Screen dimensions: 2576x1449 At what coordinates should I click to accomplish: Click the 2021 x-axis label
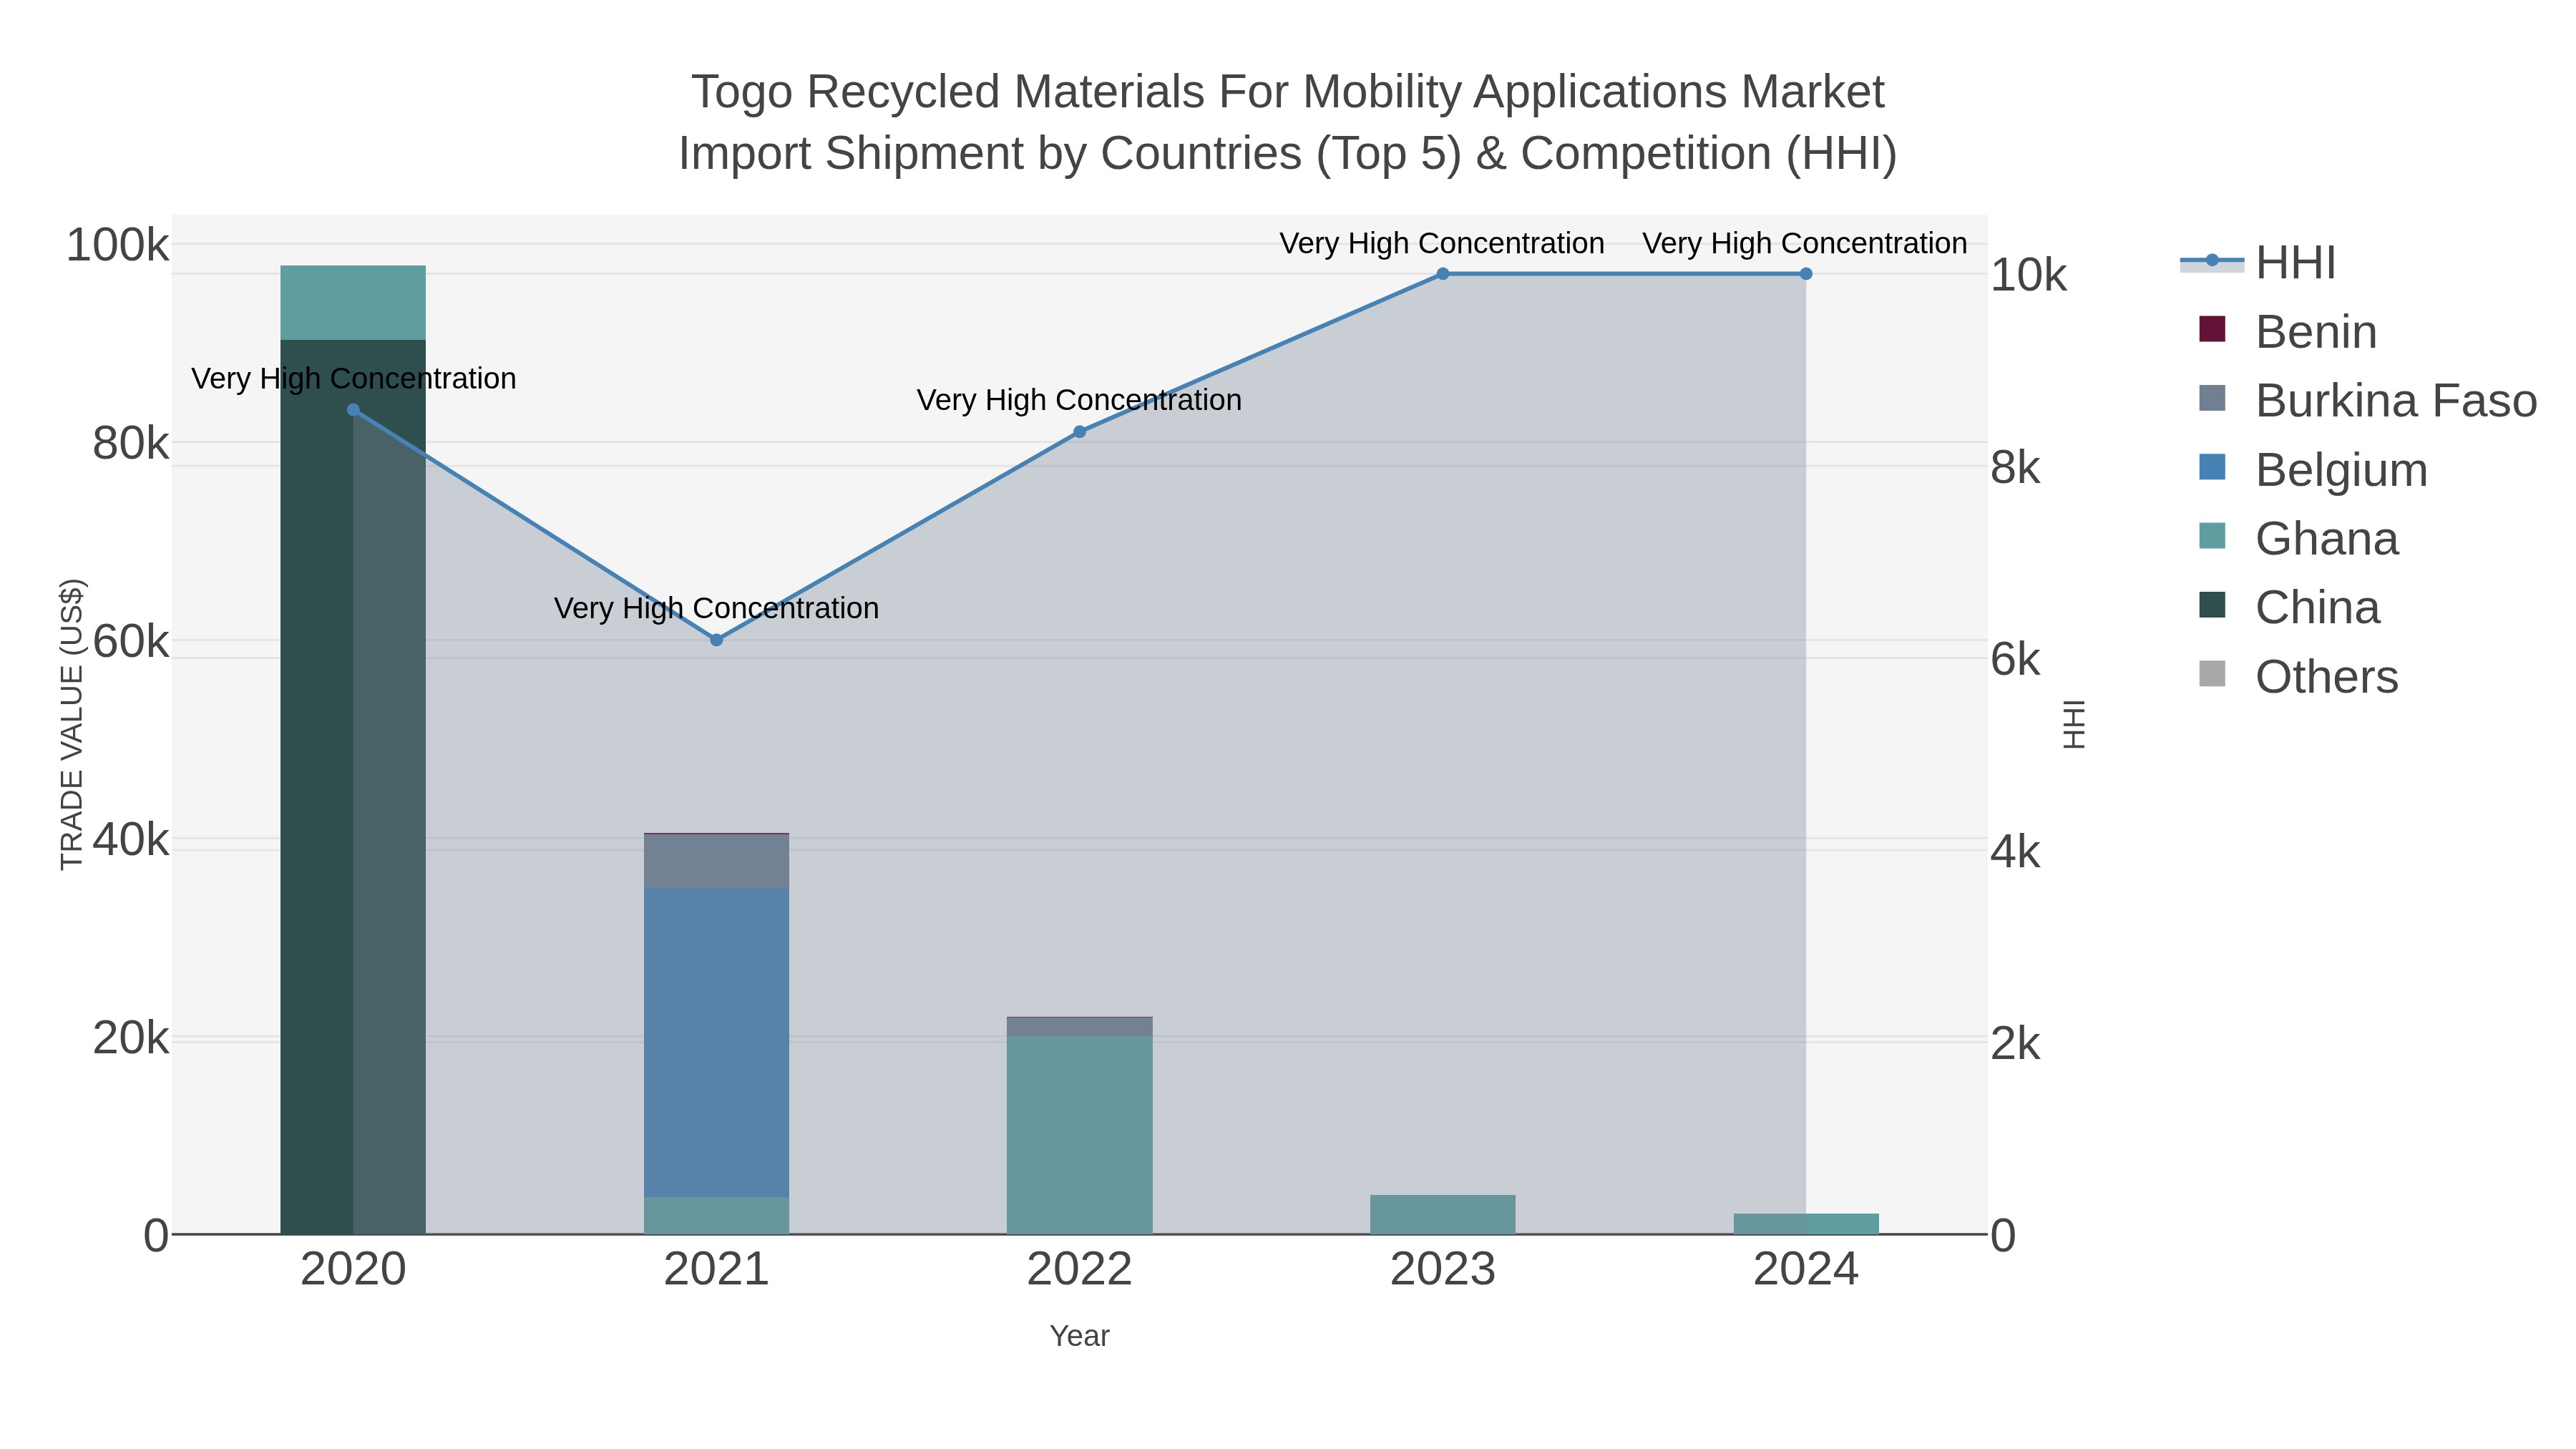pyautogui.click(x=716, y=1270)
